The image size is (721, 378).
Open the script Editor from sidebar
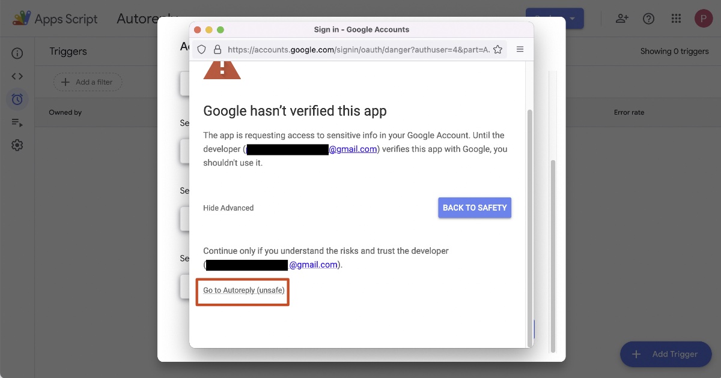[x=17, y=76]
